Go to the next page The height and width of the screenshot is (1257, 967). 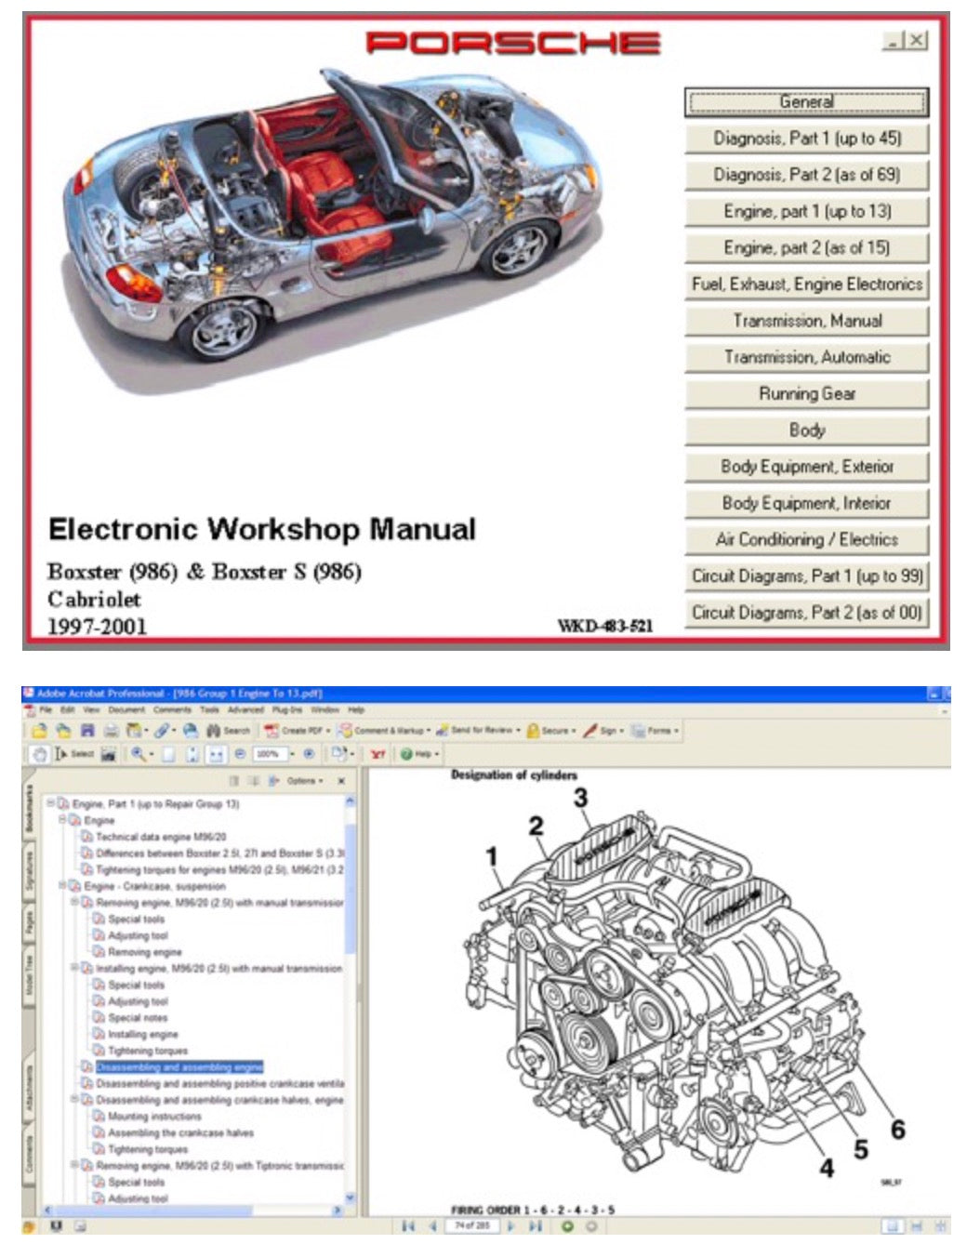tap(511, 1226)
